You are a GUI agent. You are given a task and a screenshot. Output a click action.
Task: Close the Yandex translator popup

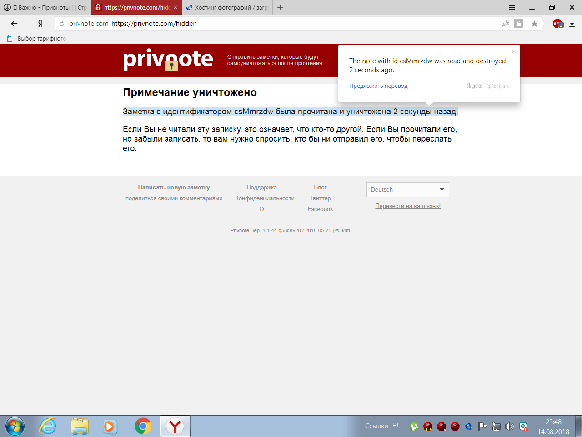(514, 51)
